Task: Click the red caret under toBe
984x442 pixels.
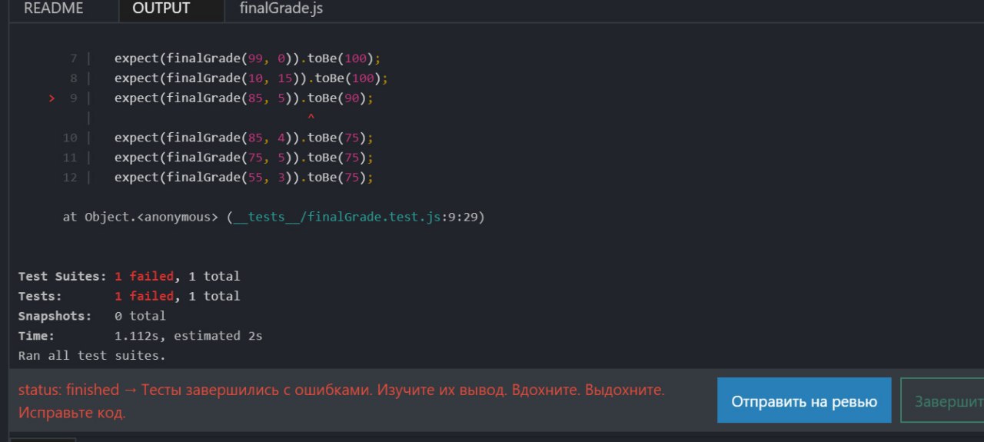Action: pyautogui.click(x=311, y=118)
